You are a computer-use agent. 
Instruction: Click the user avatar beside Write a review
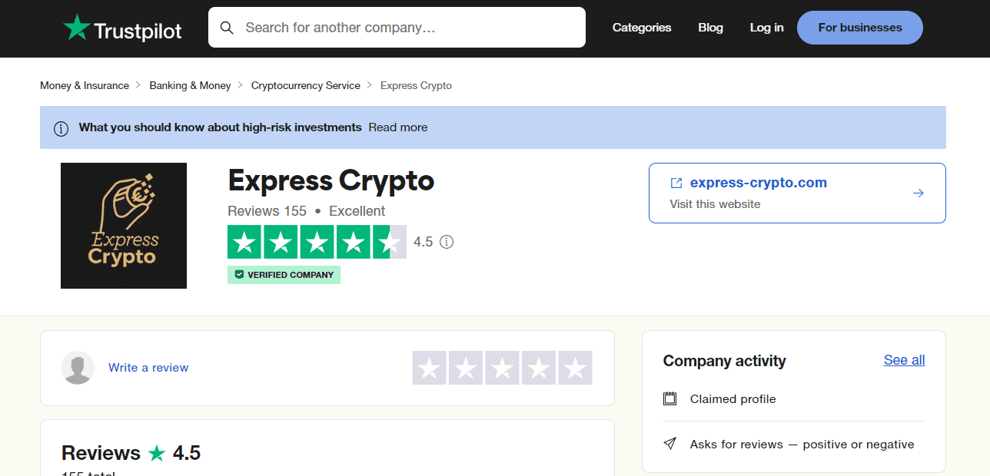pos(78,368)
